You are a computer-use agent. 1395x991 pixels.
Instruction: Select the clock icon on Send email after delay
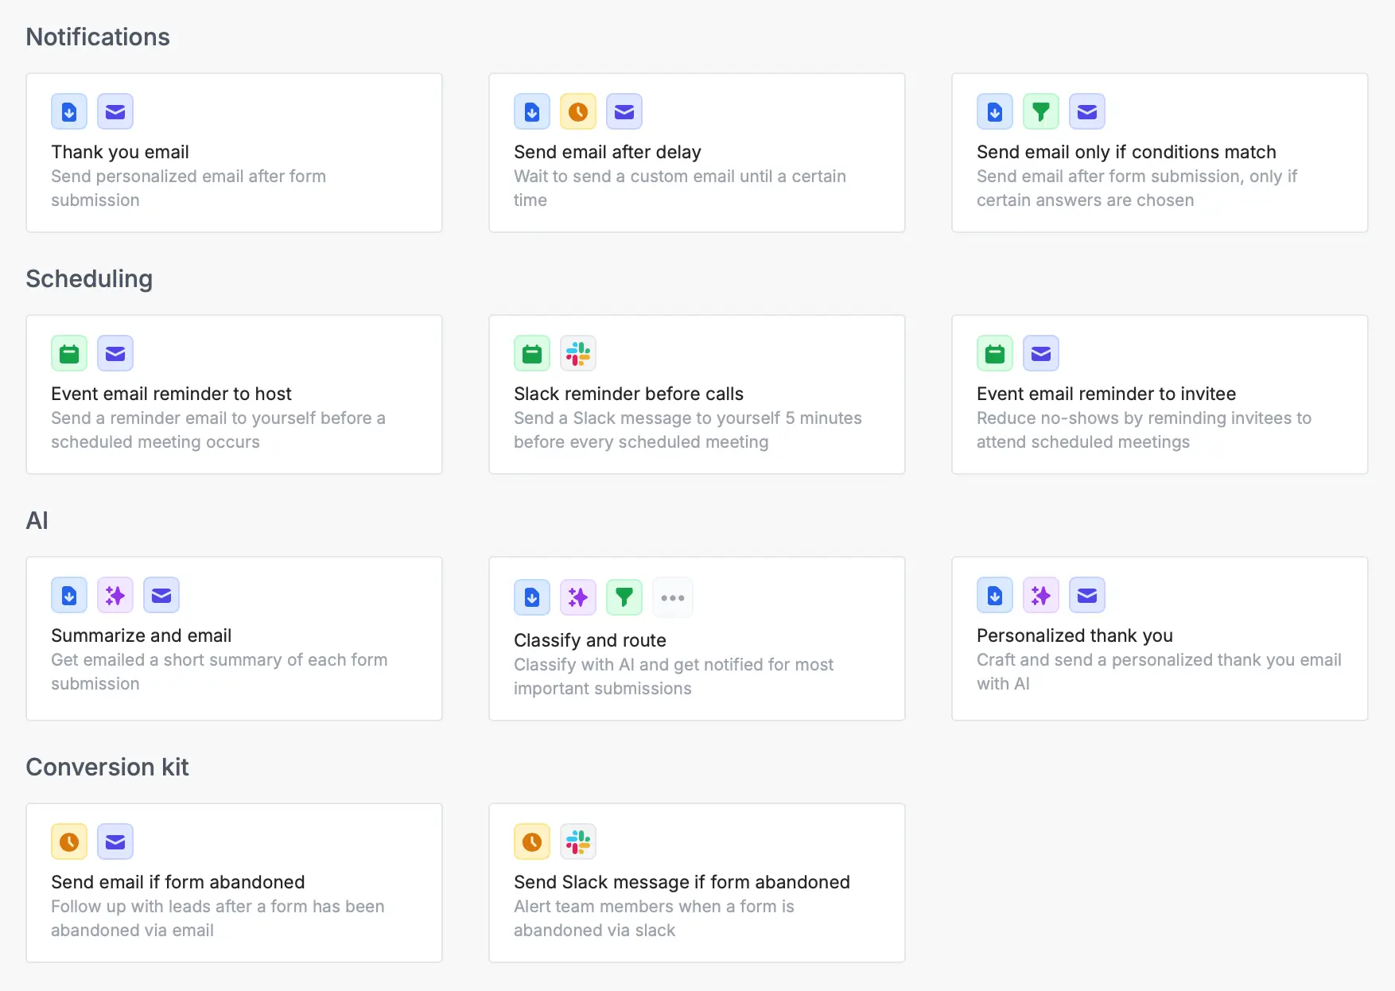pos(578,111)
